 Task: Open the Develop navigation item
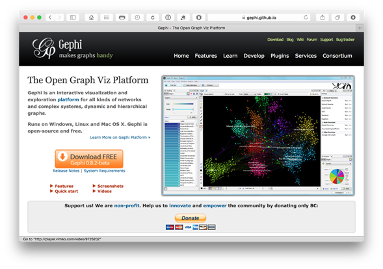[x=254, y=56]
